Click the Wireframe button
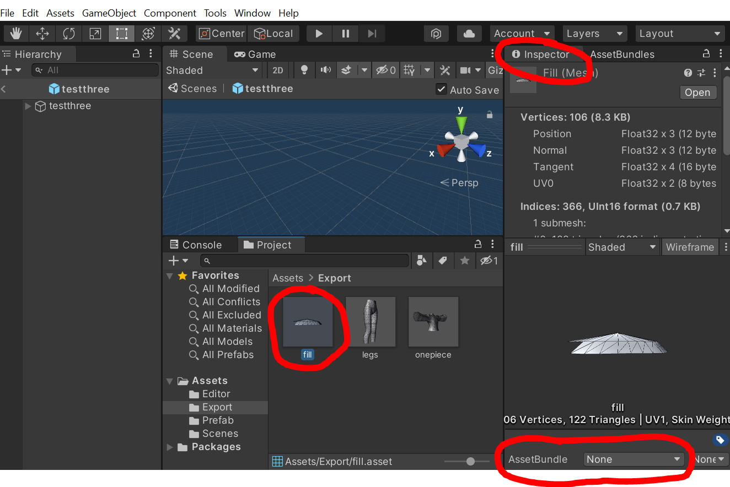The width and height of the screenshot is (730, 487). (690, 247)
